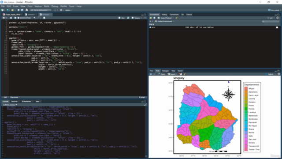Screen dimensions: 282x159
Task: Open the Export dropdown in the Plots pane
Action: pyautogui.click(x=172, y=74)
